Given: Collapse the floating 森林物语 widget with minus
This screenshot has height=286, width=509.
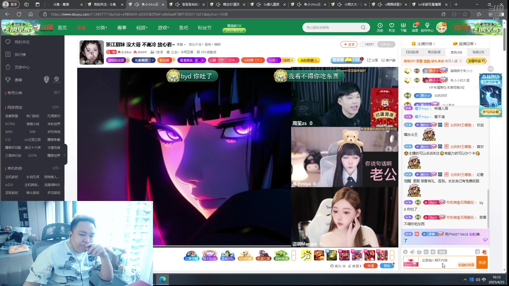Looking at the screenshot, I should pos(491,69).
